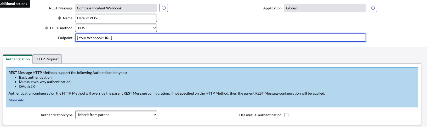Image resolution: width=427 pixels, height=127 pixels.
Task: Expand the Authentication type dropdown
Action: click(x=116, y=115)
